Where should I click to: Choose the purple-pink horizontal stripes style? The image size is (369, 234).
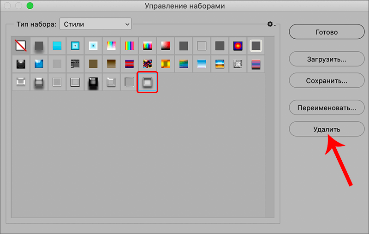pos(256,64)
